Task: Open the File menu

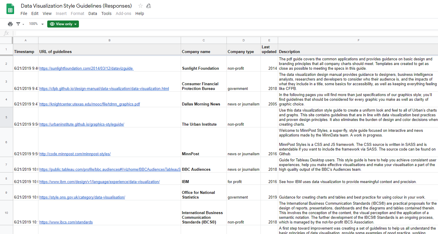Action: point(24,13)
